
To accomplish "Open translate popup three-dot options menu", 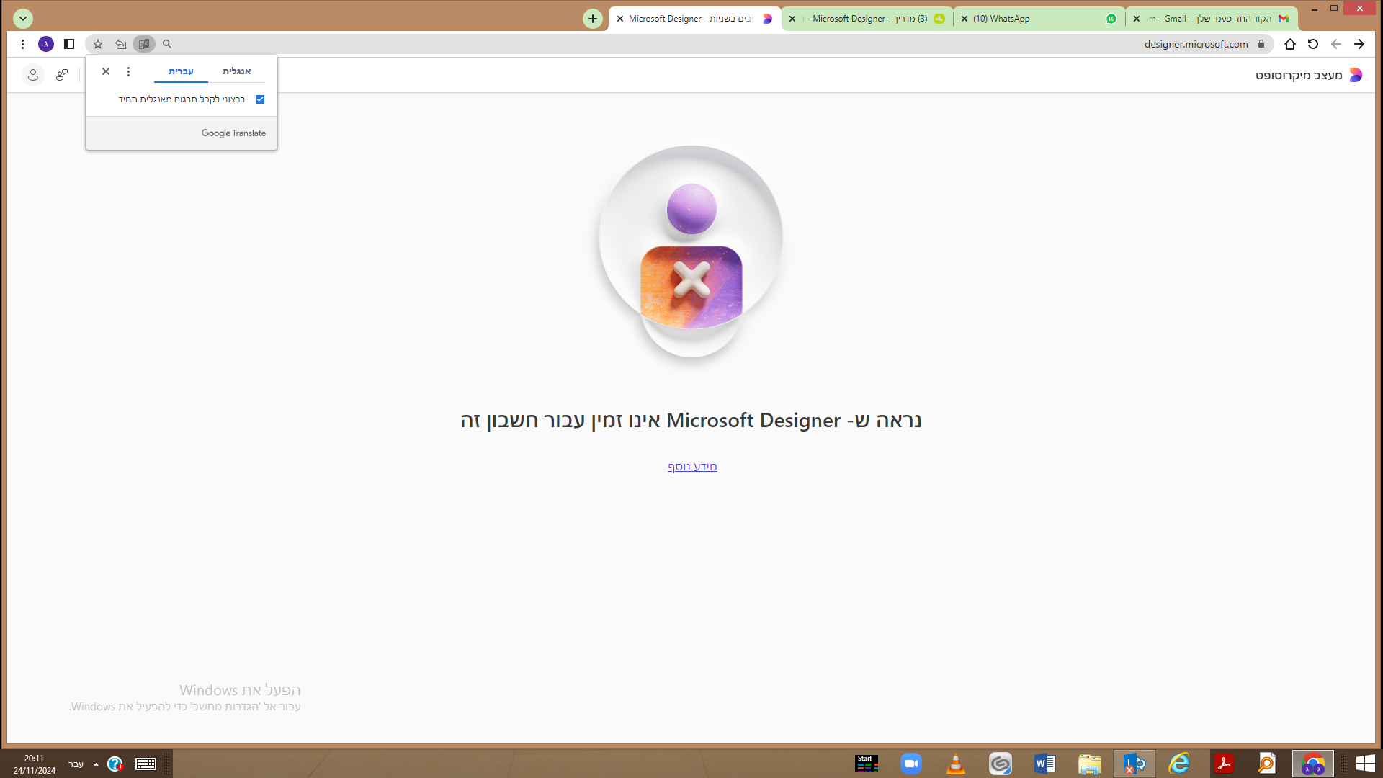I will 128,71.
